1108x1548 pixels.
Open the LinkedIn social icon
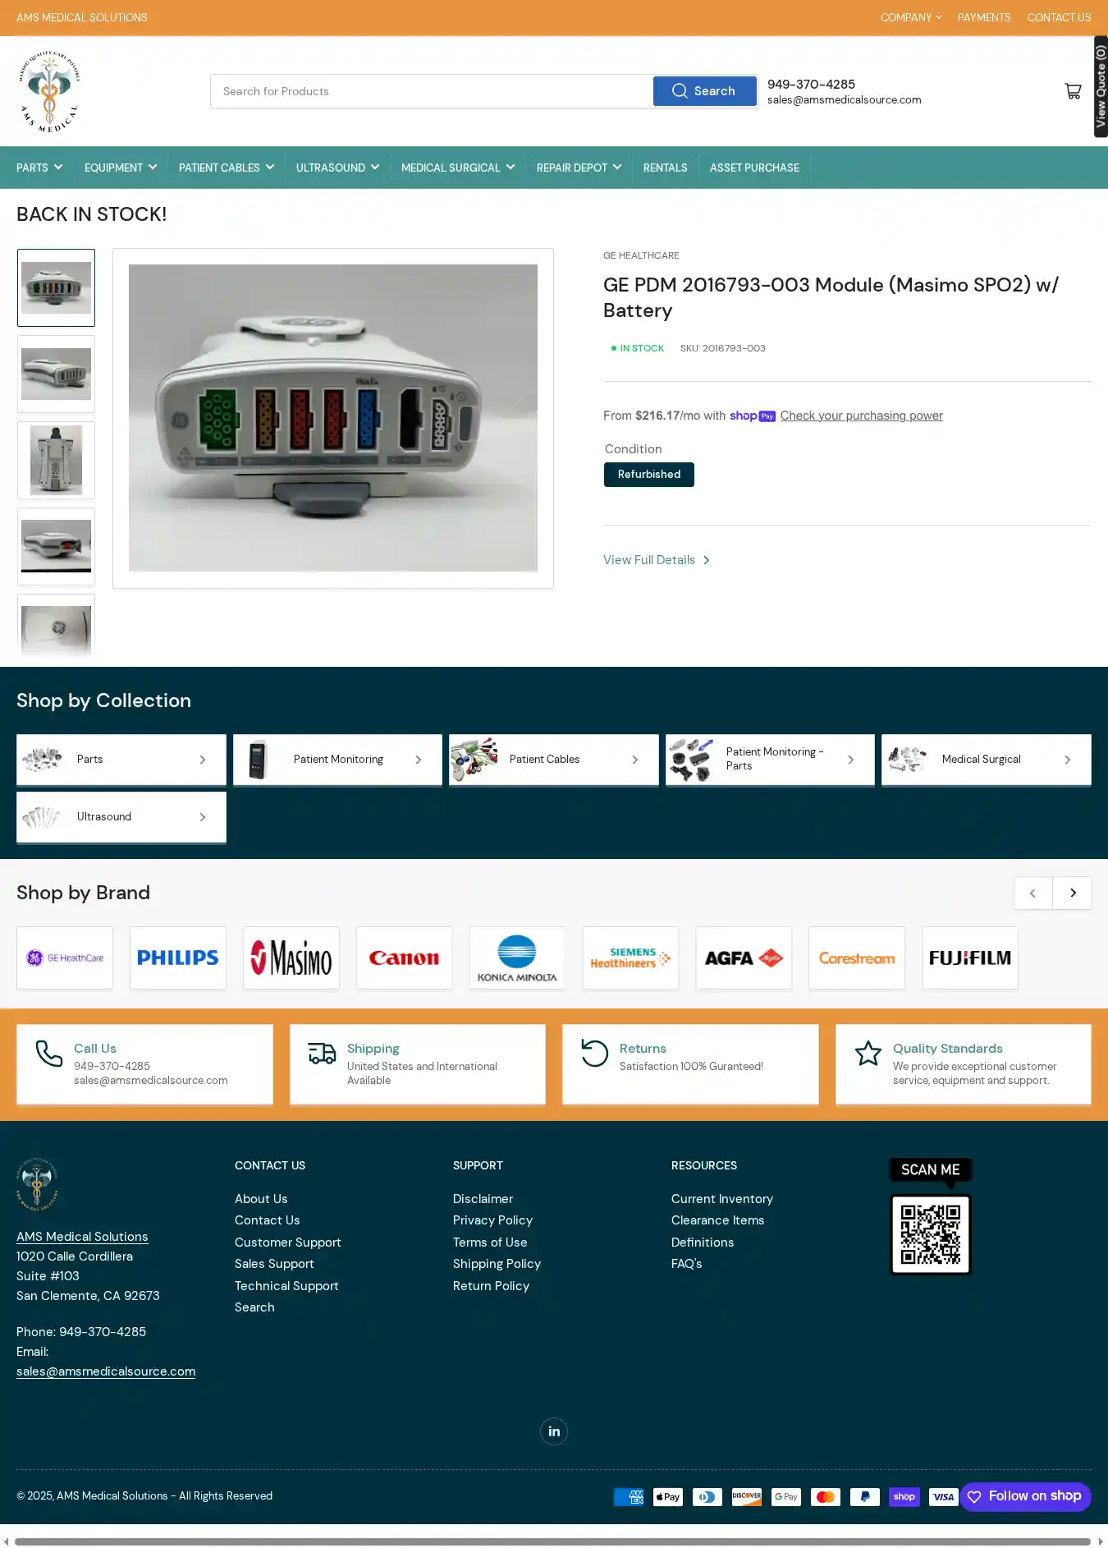554,1431
